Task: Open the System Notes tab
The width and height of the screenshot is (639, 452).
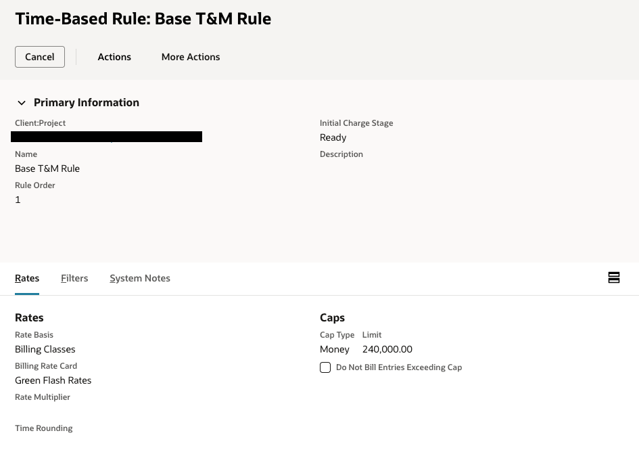Action: (140, 278)
